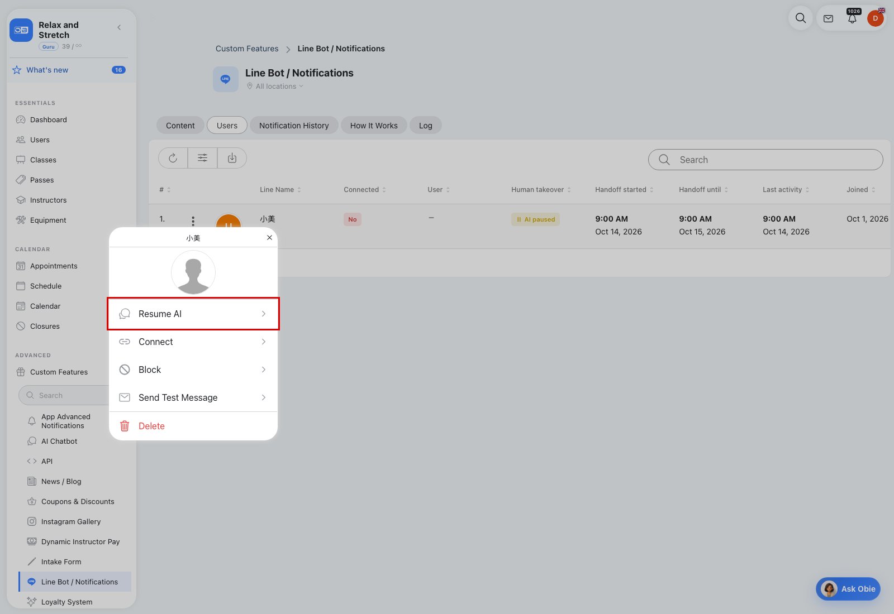
Task: Open the table filter settings icon
Action: pyautogui.click(x=203, y=159)
